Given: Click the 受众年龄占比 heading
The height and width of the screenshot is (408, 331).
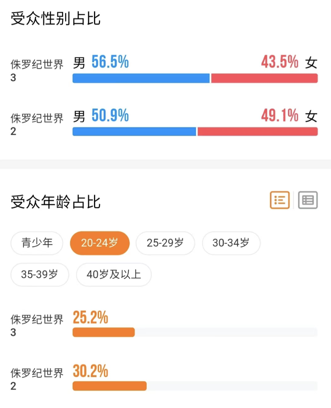Looking at the screenshot, I should coord(56,202).
